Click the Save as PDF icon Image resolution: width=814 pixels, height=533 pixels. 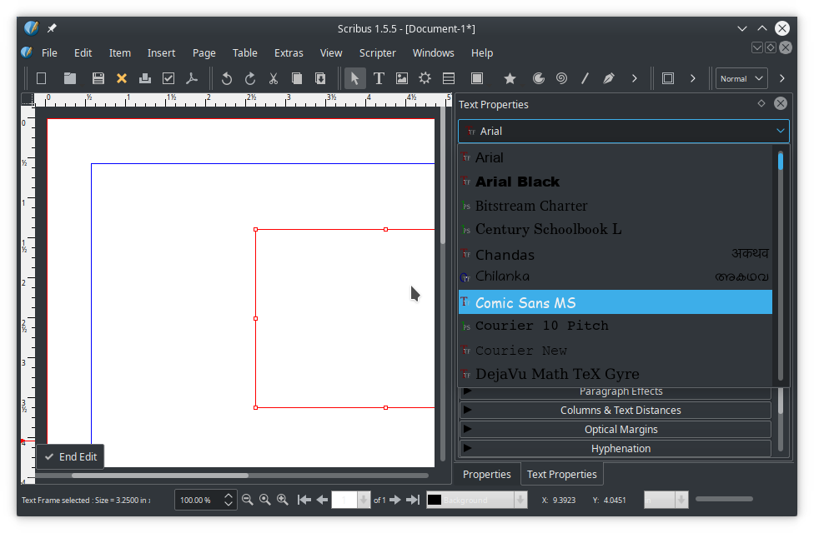point(192,78)
